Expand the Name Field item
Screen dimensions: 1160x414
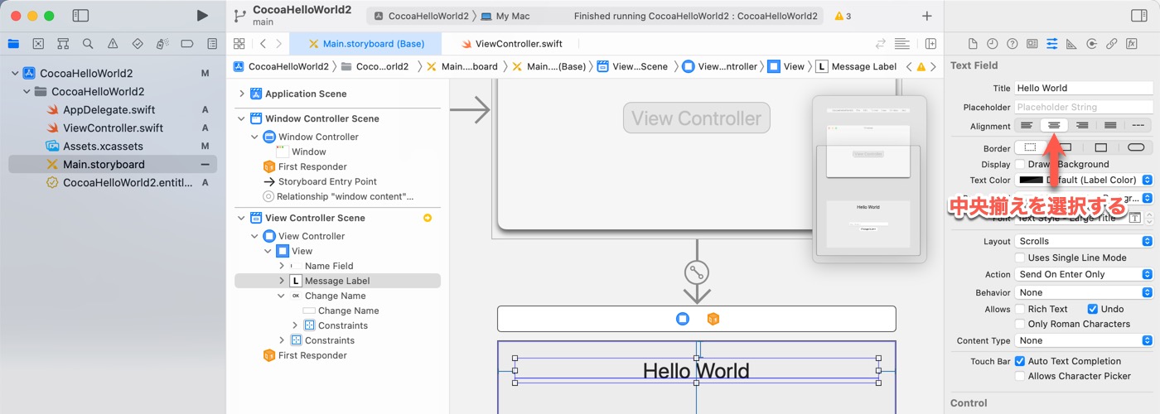pos(282,266)
